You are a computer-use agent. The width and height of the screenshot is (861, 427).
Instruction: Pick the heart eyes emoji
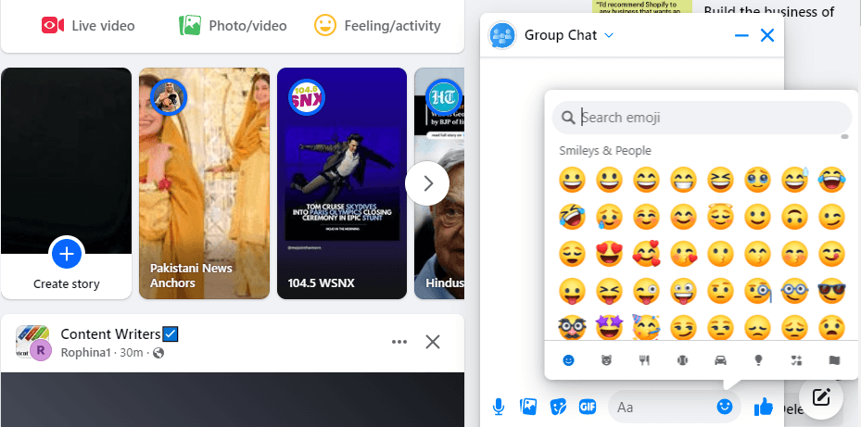(609, 254)
